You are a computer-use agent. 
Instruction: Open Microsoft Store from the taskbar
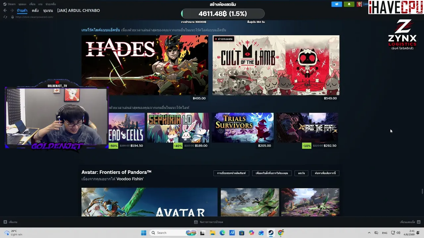[242, 233]
